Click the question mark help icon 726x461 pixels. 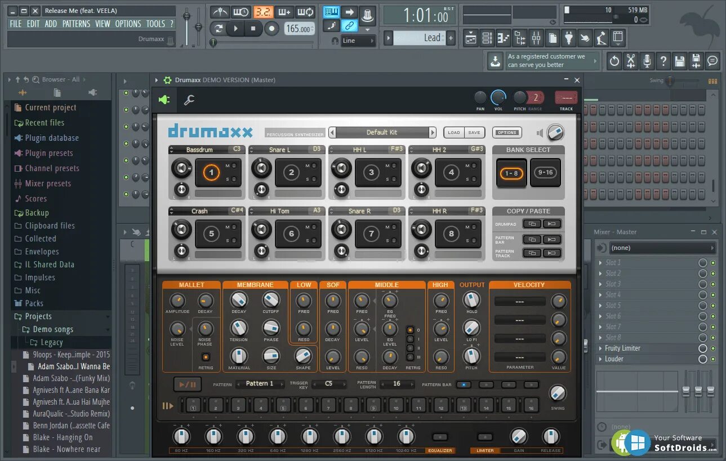(663, 61)
